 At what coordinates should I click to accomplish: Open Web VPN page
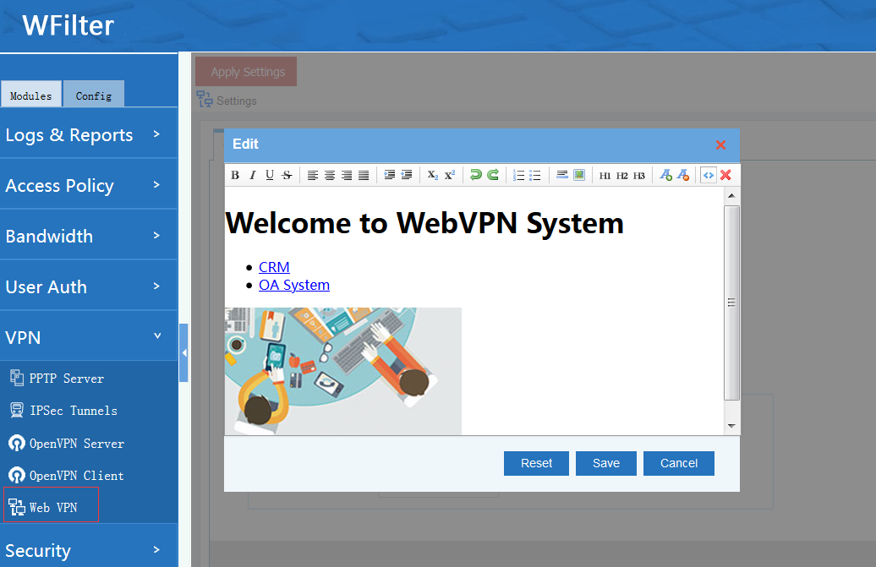pyautogui.click(x=51, y=505)
